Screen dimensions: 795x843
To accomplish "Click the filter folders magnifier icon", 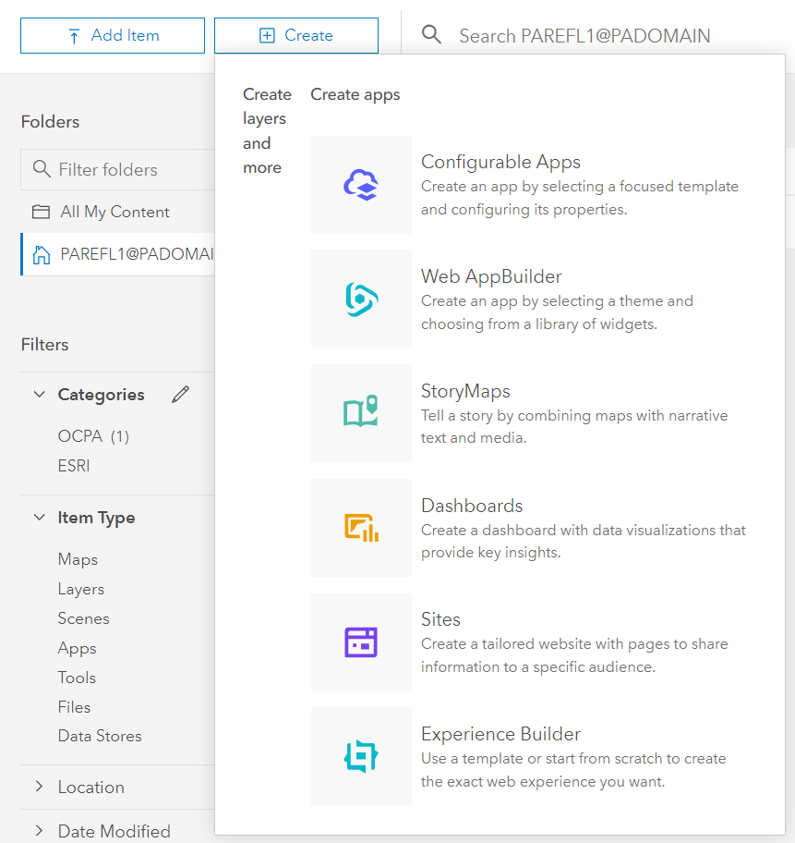I will [42, 169].
